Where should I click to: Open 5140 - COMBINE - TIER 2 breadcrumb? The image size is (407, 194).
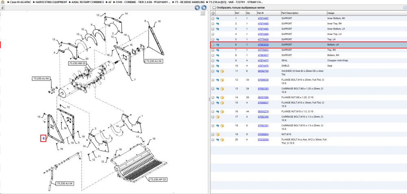tap(143, 2)
